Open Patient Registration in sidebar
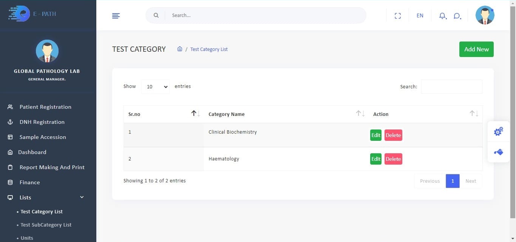The height and width of the screenshot is (242, 516). tap(45, 107)
